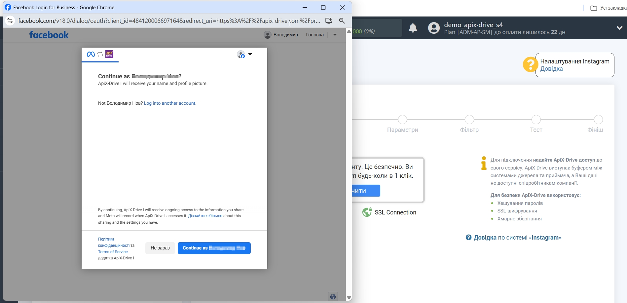
Task: Click the Facebook OAuth URL address field
Action: (x=169, y=20)
